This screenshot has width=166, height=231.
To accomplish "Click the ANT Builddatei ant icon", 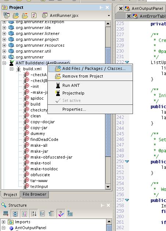I will [11, 63].
